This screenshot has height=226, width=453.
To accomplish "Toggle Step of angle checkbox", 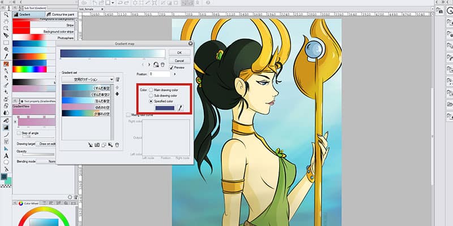I will [x=19, y=133].
